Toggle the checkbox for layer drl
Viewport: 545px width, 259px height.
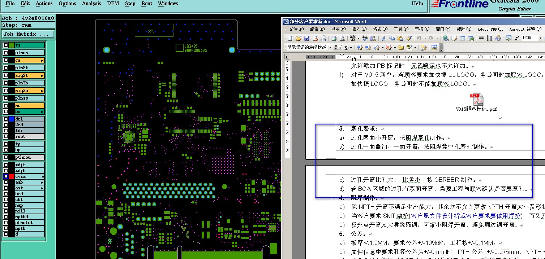[6, 119]
